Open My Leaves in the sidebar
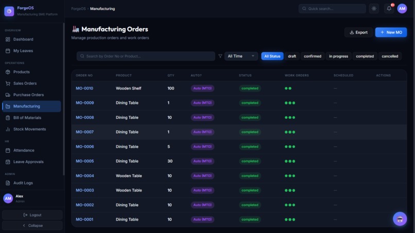This screenshot has height=233, width=415. pyautogui.click(x=31, y=51)
